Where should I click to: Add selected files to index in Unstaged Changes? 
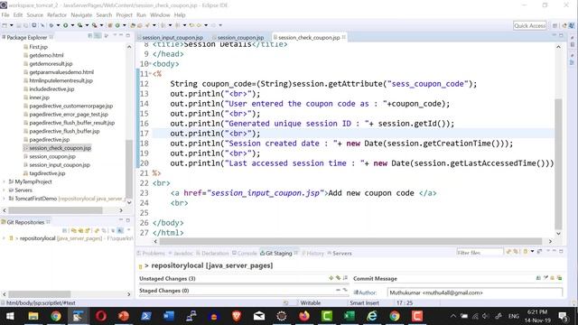point(331,278)
